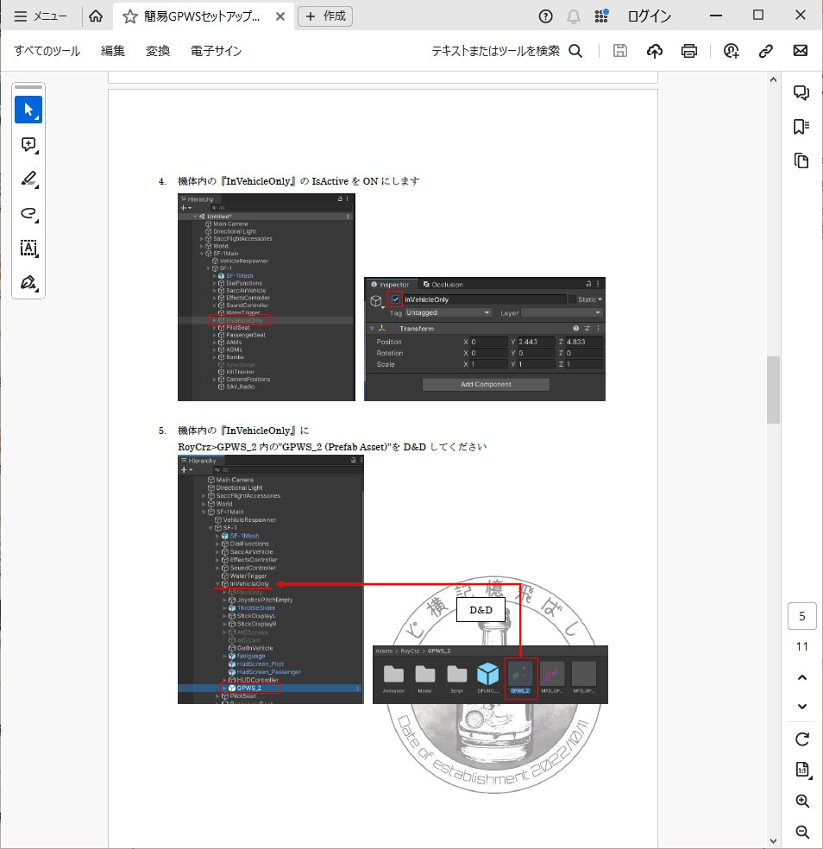Click the current page number 5 box
Viewport: 823px width, 849px height.
(802, 616)
